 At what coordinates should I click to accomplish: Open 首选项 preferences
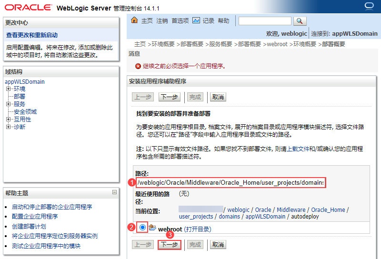(x=180, y=21)
